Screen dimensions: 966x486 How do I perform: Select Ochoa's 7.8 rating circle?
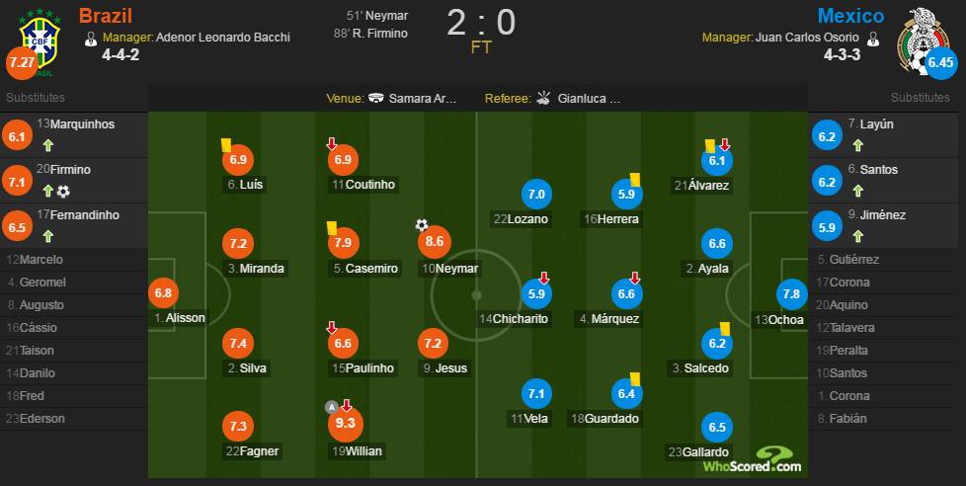[791, 294]
